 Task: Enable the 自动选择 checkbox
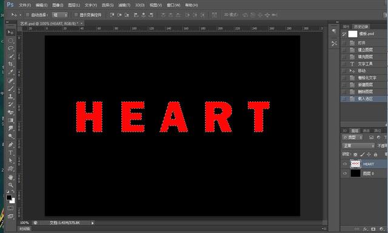[27, 15]
